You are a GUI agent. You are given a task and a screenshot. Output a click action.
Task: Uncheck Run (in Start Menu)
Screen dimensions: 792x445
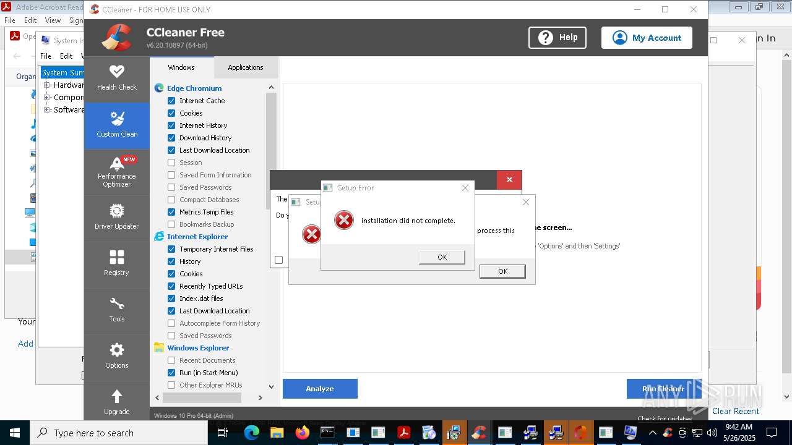coord(171,373)
